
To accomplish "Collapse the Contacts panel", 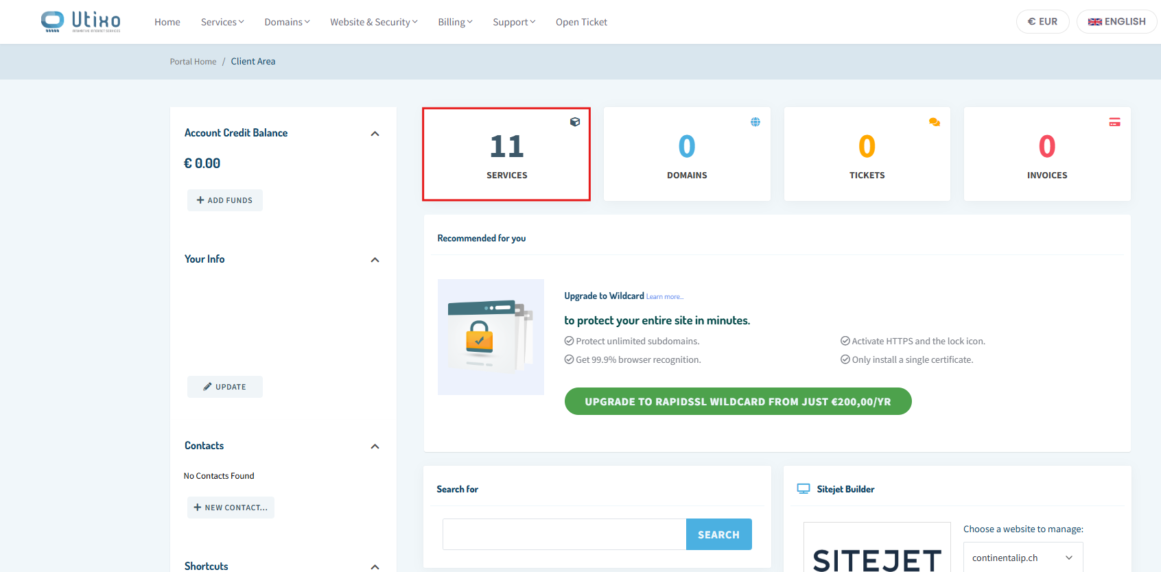I will pos(375,446).
